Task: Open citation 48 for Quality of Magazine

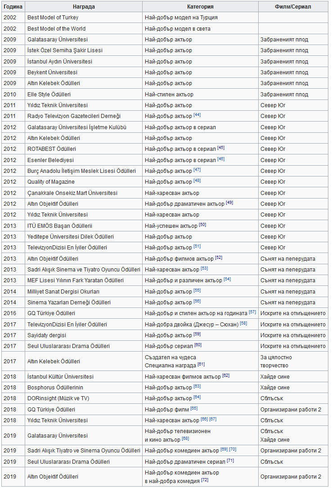Action: coord(197,181)
